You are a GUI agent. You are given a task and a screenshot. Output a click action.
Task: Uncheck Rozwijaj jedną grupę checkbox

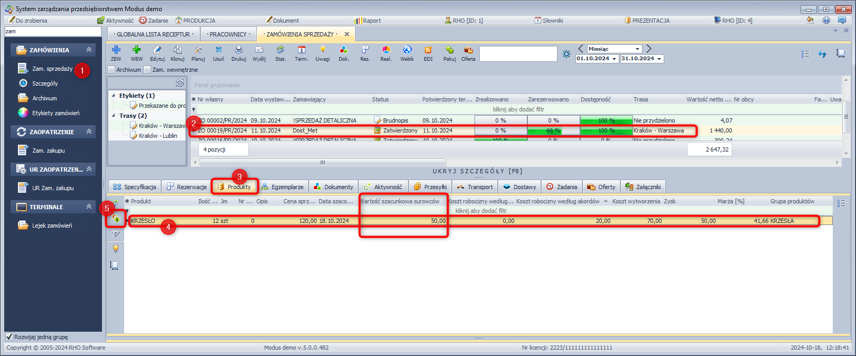pyautogui.click(x=9, y=337)
